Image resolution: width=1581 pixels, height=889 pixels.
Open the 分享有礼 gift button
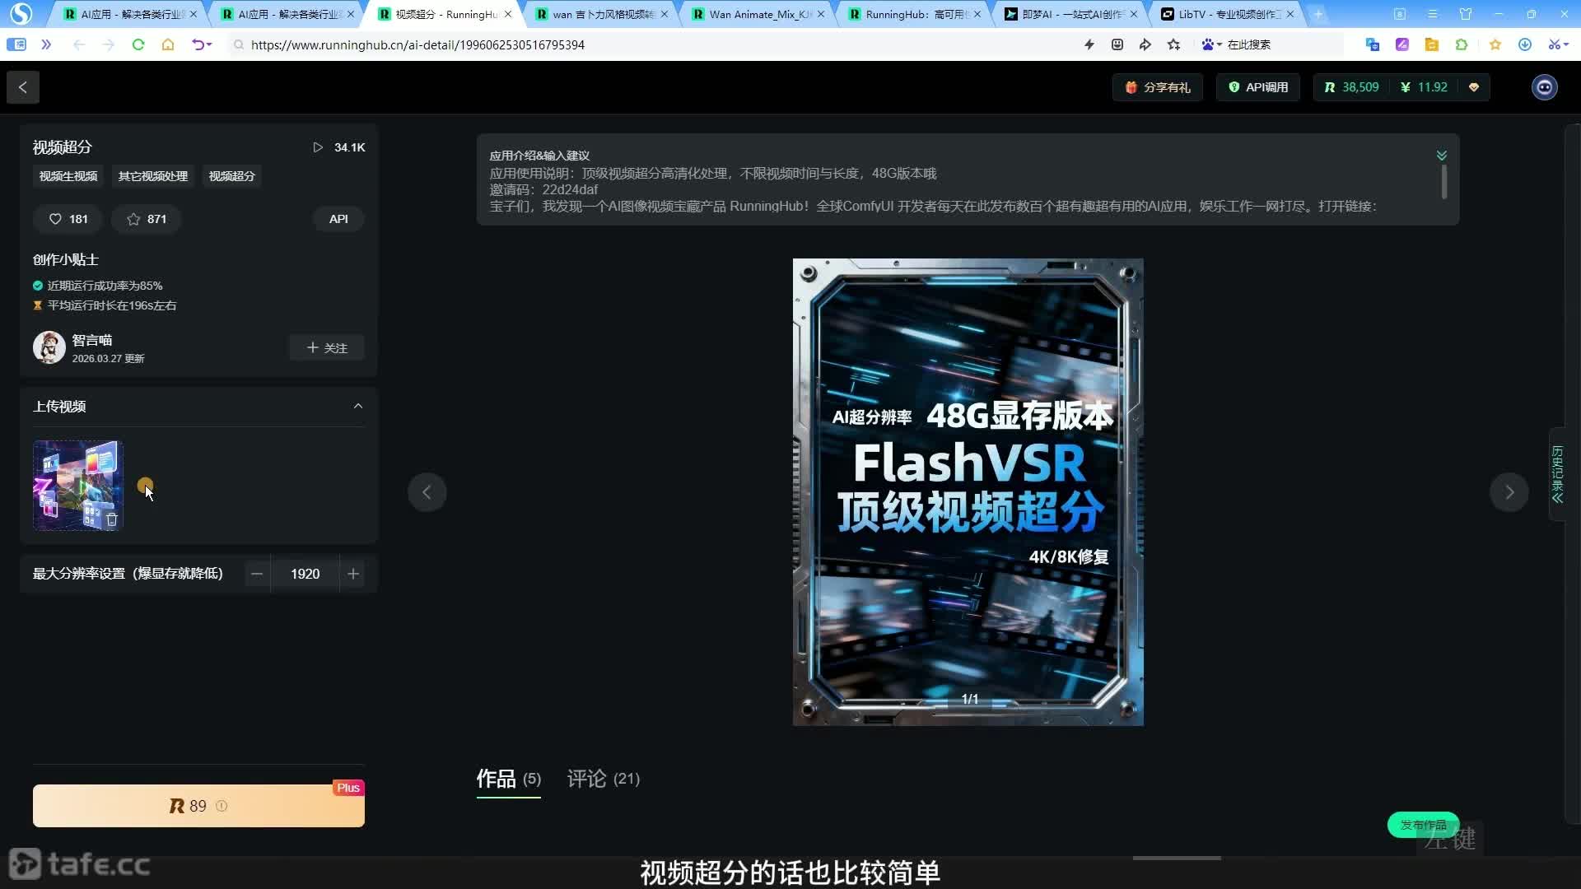click(x=1158, y=87)
